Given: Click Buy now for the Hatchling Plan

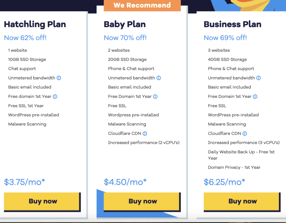Looking at the screenshot, I should 42,201.
